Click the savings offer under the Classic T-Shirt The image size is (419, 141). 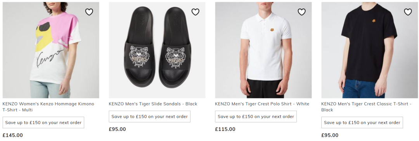pos(362,122)
